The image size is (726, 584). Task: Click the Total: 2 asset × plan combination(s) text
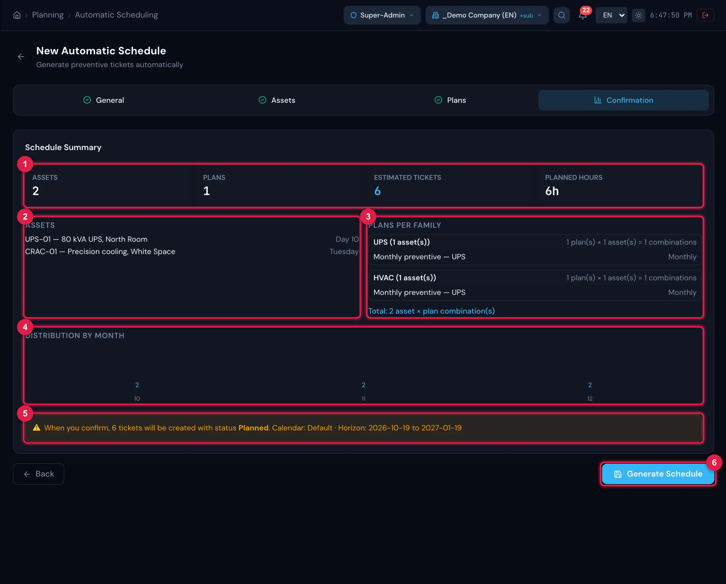[431, 311]
